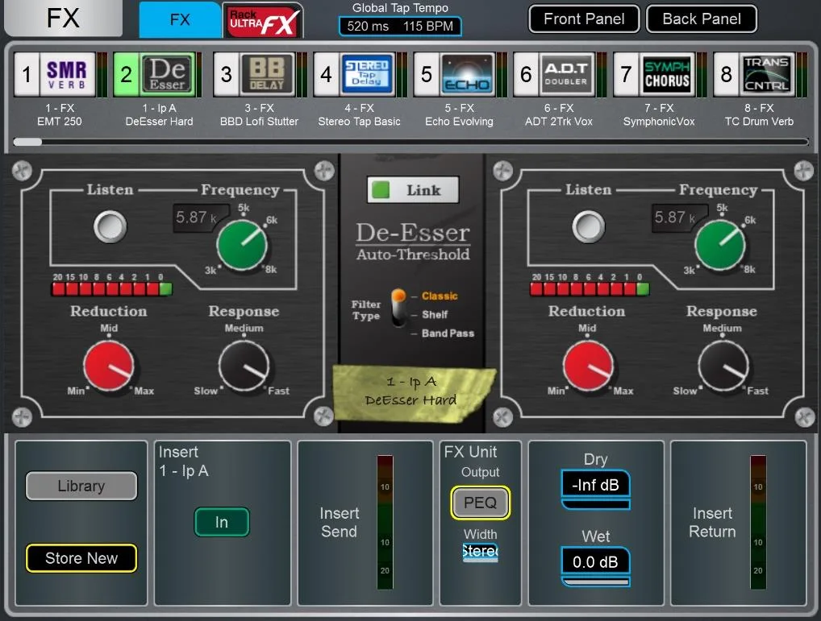Click the left Frequency green knob
The width and height of the screenshot is (821, 621).
tap(242, 245)
